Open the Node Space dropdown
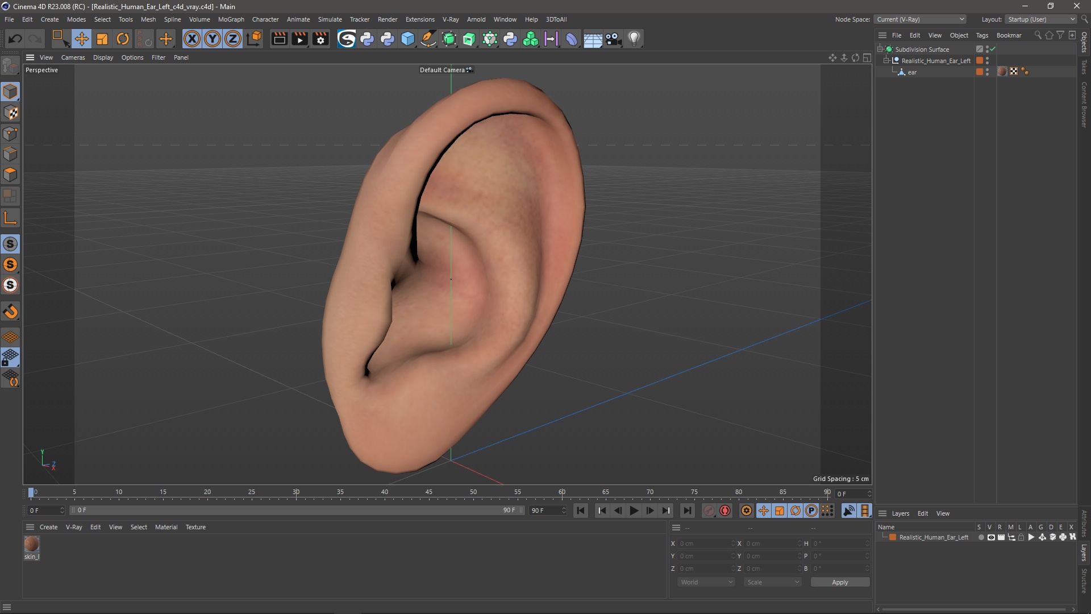This screenshot has height=614, width=1091. pyautogui.click(x=920, y=19)
